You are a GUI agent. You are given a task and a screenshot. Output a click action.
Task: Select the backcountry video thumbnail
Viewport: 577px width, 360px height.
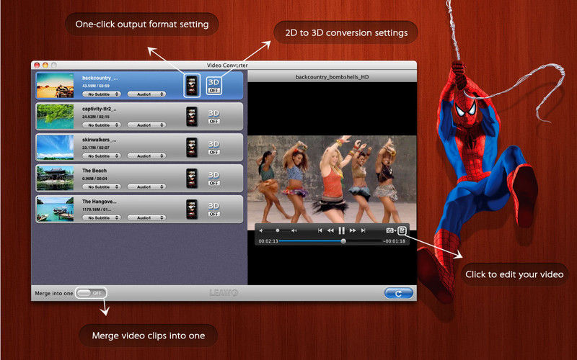click(x=56, y=86)
